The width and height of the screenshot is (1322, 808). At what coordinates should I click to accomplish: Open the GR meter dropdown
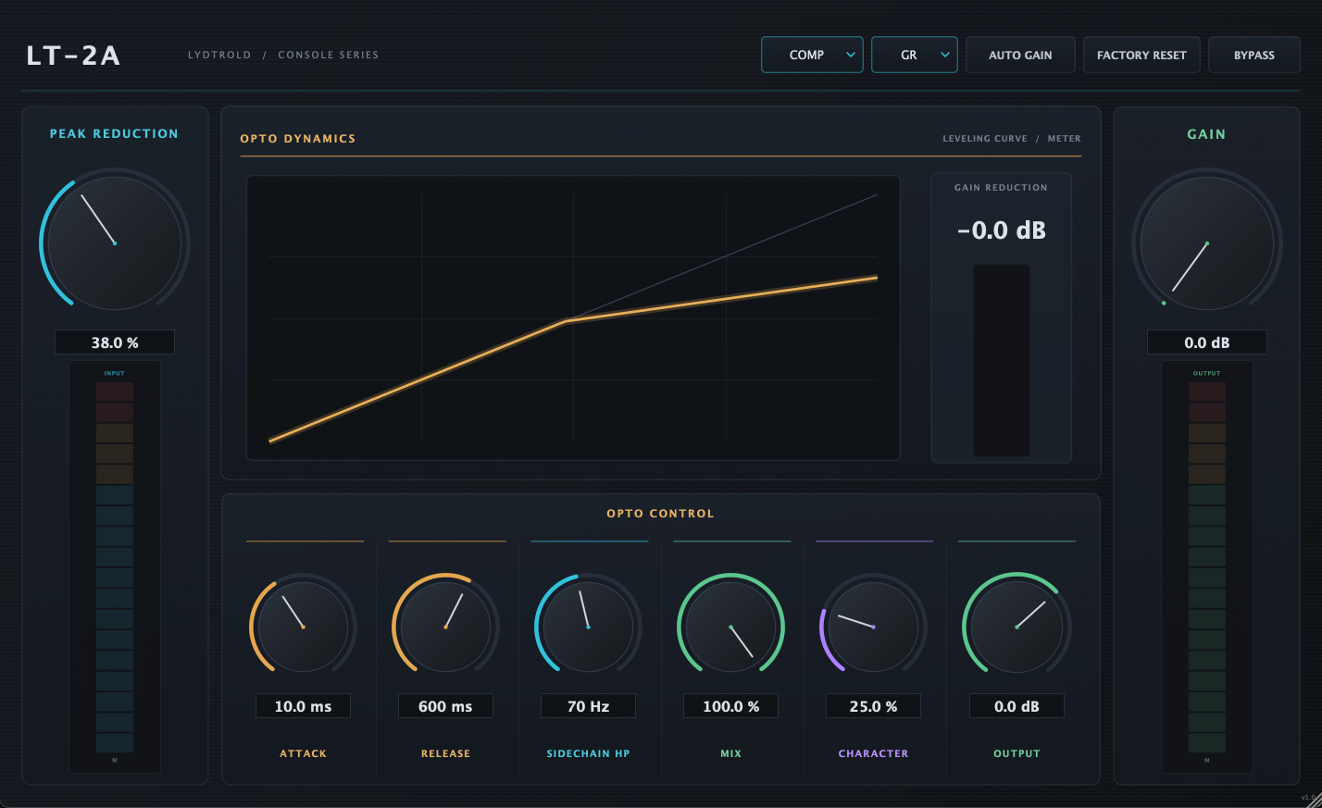click(x=914, y=55)
